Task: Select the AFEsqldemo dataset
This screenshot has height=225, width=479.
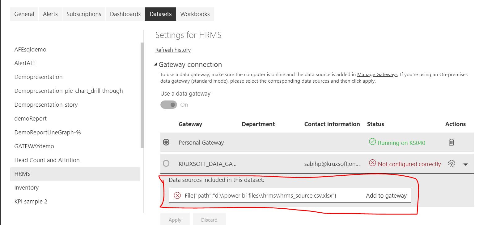Action: (30, 50)
